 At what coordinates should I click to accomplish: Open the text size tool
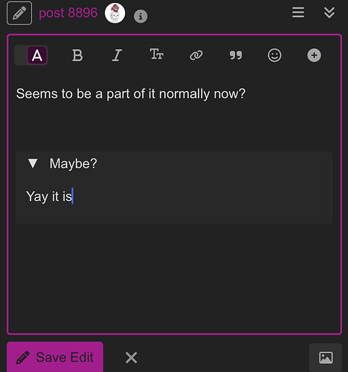(x=156, y=54)
